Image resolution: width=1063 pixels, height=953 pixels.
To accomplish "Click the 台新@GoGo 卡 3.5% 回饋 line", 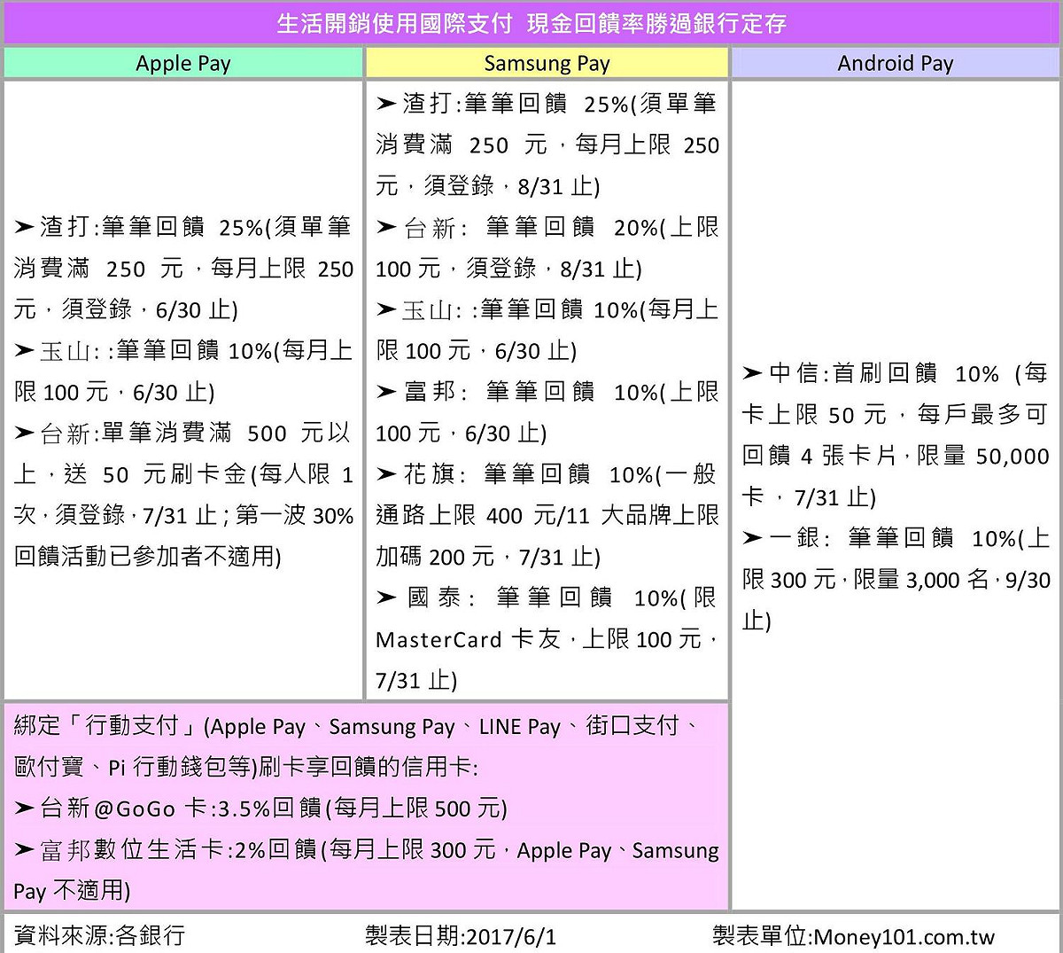I will tap(260, 808).
